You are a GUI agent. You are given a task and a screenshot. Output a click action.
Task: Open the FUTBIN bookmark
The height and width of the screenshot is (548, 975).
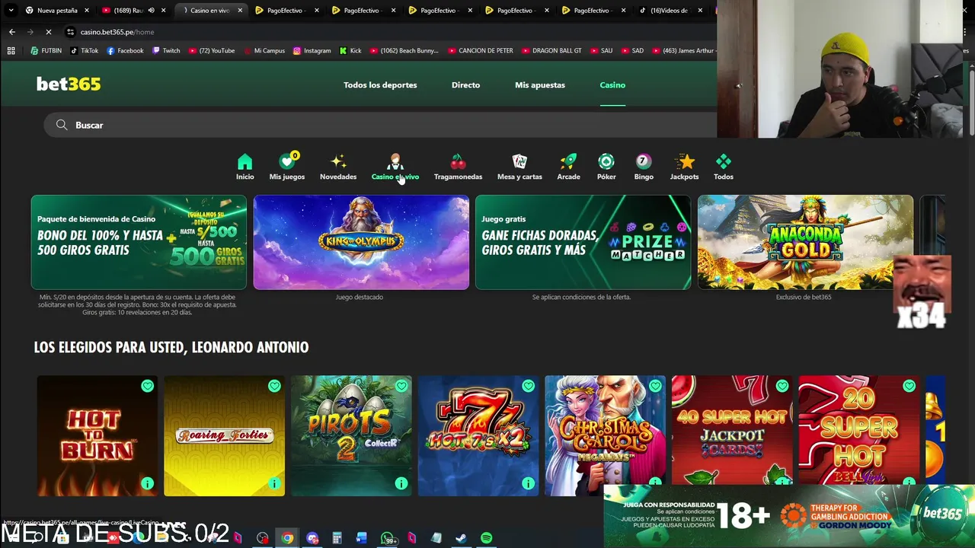46,51
